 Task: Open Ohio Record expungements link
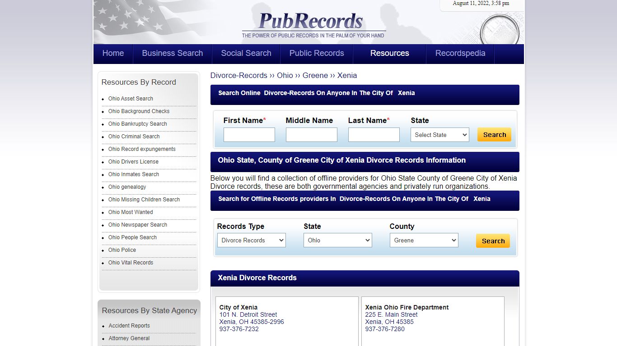142,149
